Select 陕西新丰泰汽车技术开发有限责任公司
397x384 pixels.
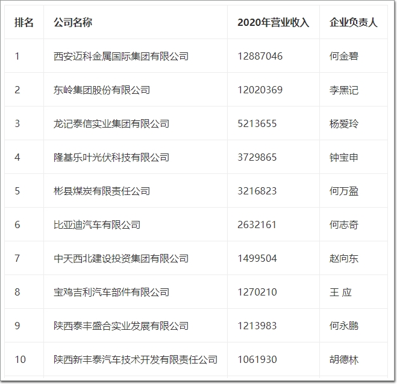pyautogui.click(x=136, y=359)
